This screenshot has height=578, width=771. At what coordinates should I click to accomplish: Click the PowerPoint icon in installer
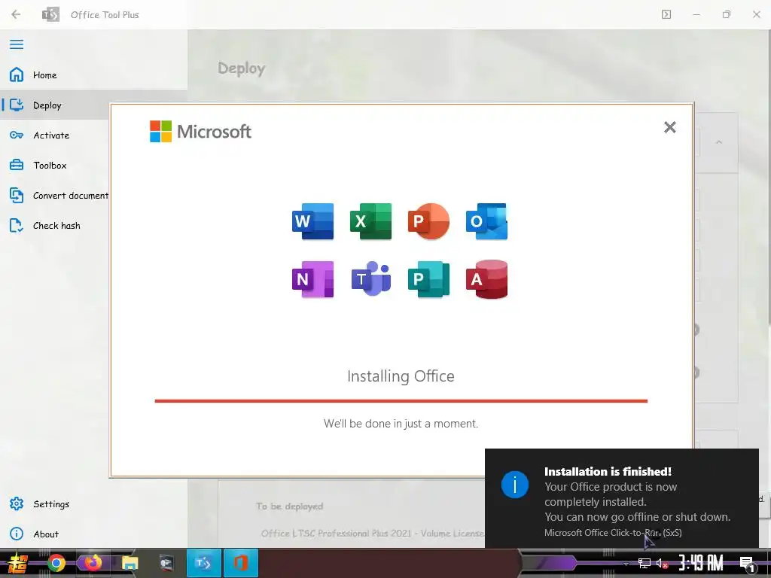pos(428,221)
